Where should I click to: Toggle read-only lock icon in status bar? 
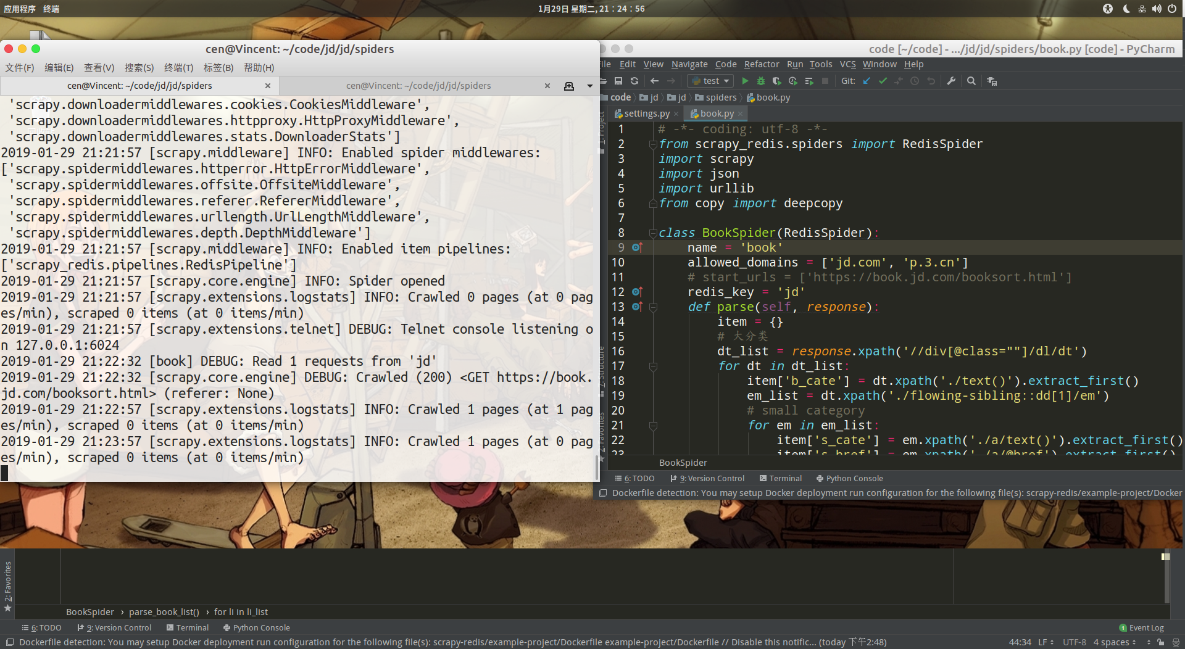point(1161,642)
